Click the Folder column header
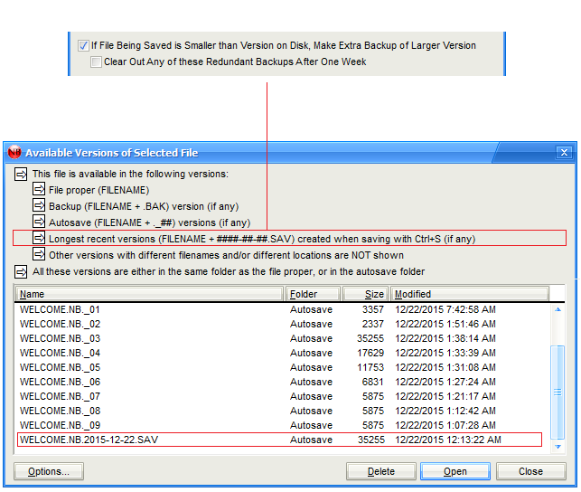 point(314,294)
